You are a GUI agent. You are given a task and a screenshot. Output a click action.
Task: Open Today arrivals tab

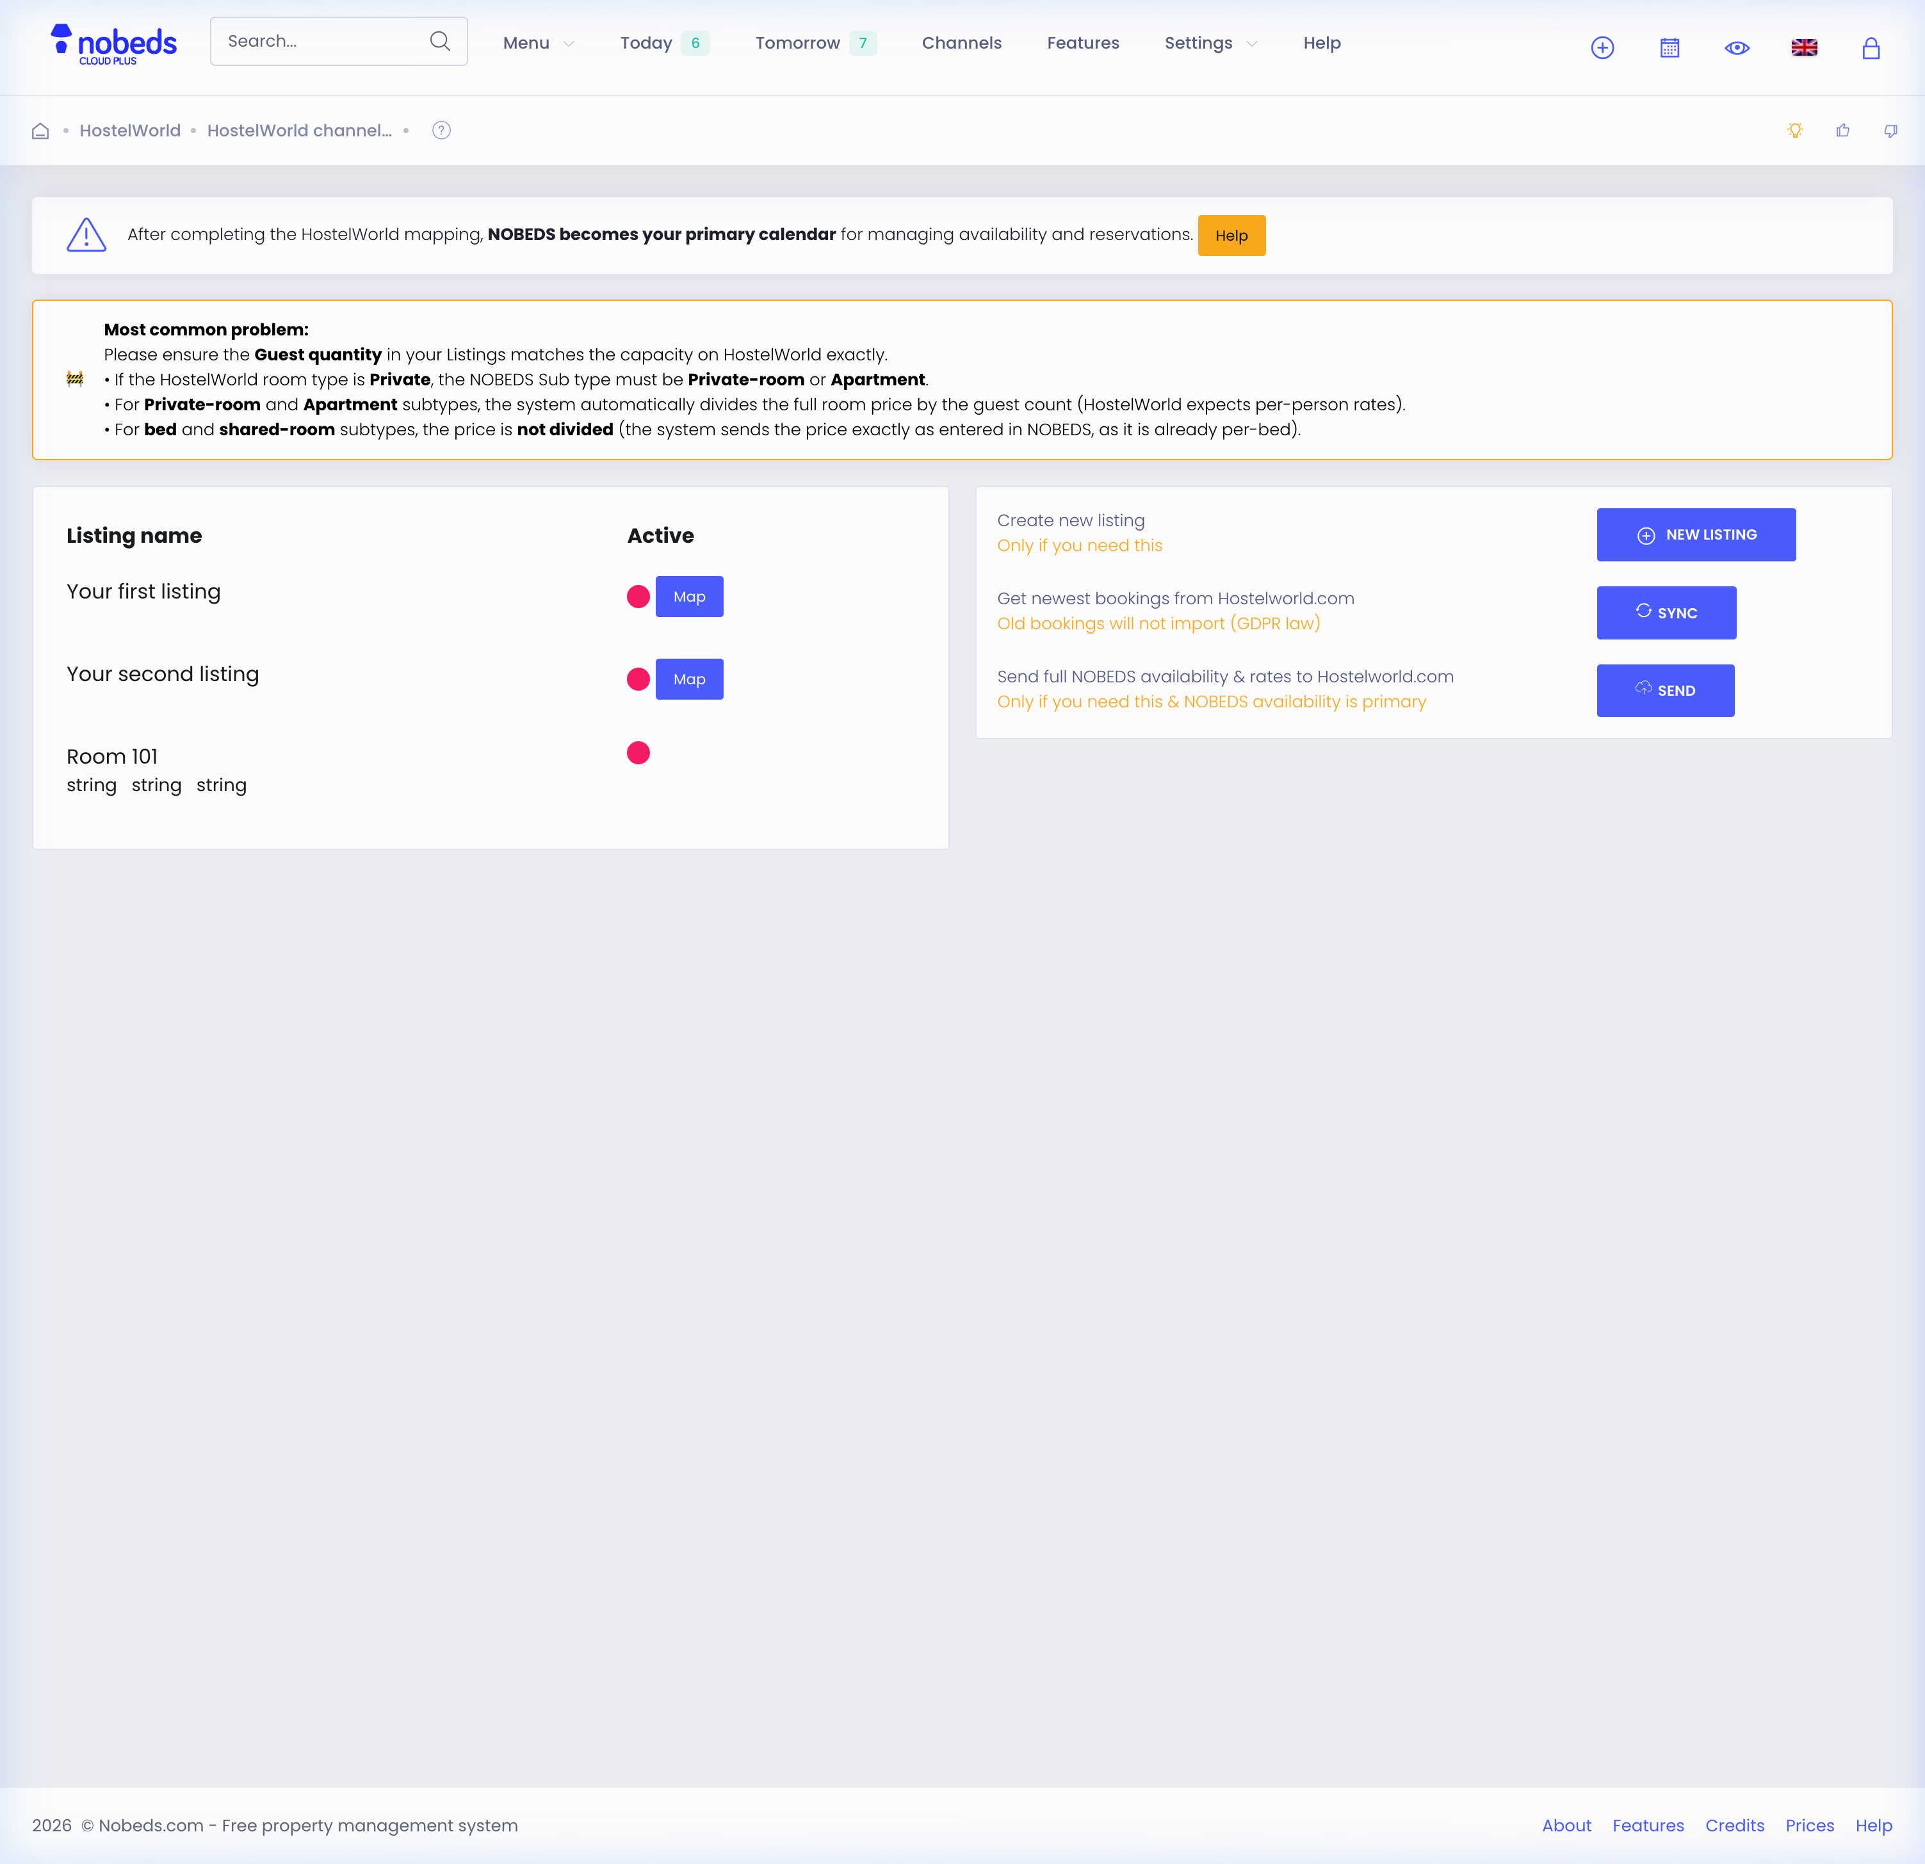[665, 43]
